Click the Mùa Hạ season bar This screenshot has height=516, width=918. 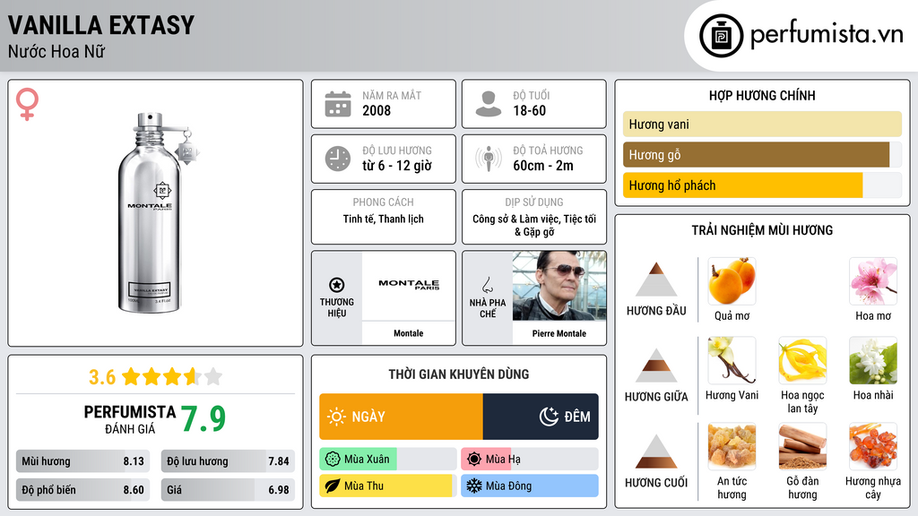click(530, 460)
